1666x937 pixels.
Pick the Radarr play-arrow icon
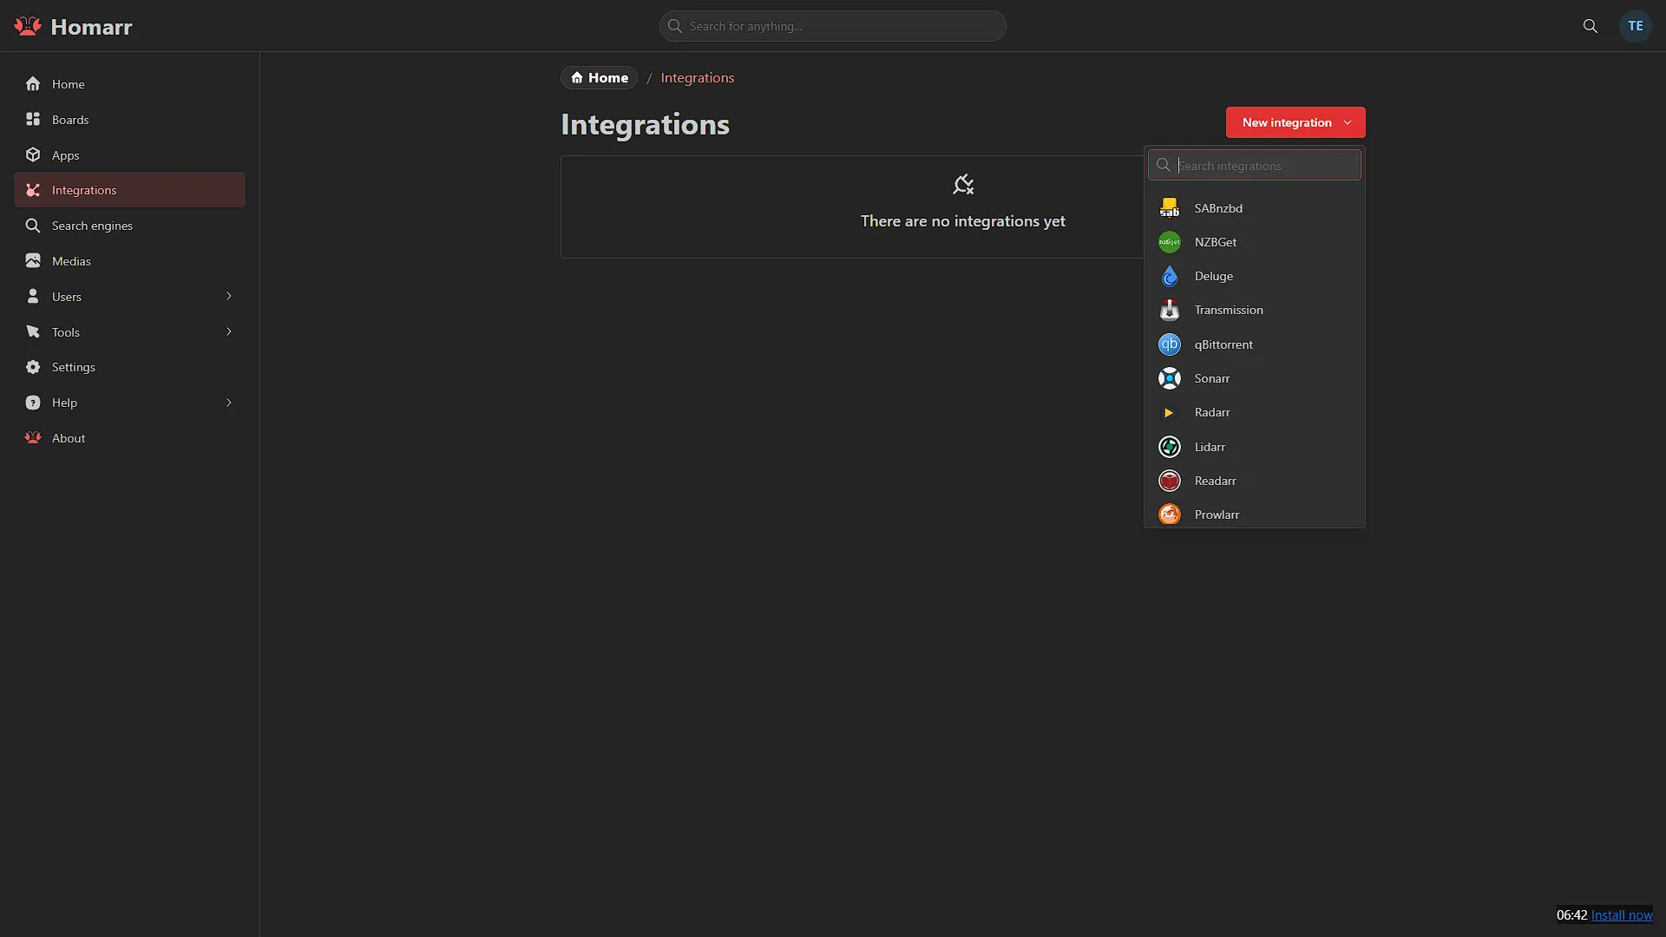click(x=1170, y=412)
